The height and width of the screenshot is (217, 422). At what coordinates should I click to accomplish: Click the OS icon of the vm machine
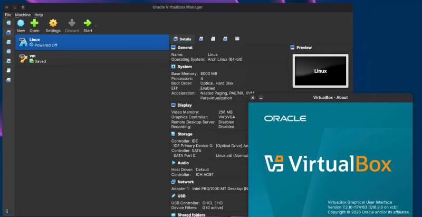point(23,59)
